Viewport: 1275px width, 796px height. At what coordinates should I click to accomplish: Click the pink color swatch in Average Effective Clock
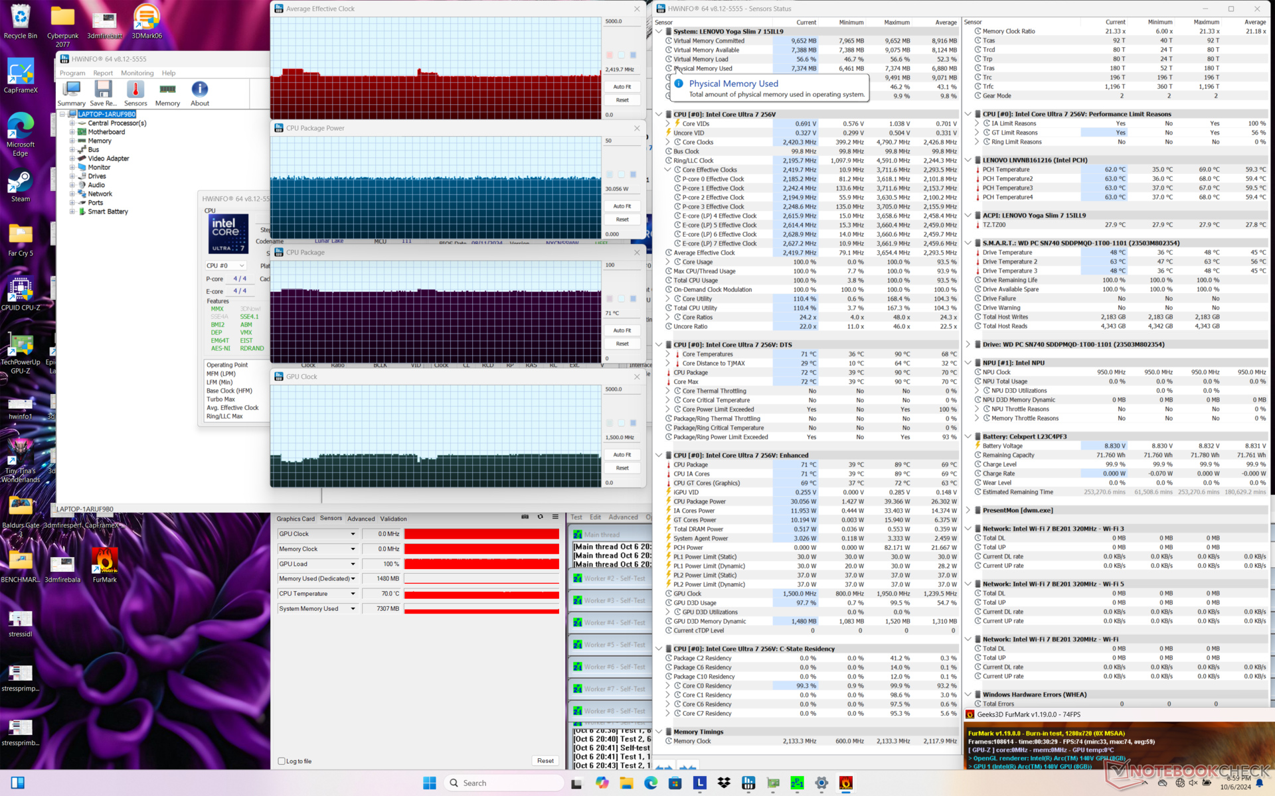click(610, 55)
